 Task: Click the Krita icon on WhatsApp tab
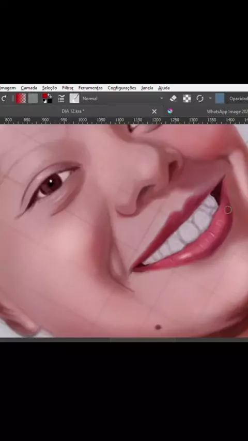170,111
